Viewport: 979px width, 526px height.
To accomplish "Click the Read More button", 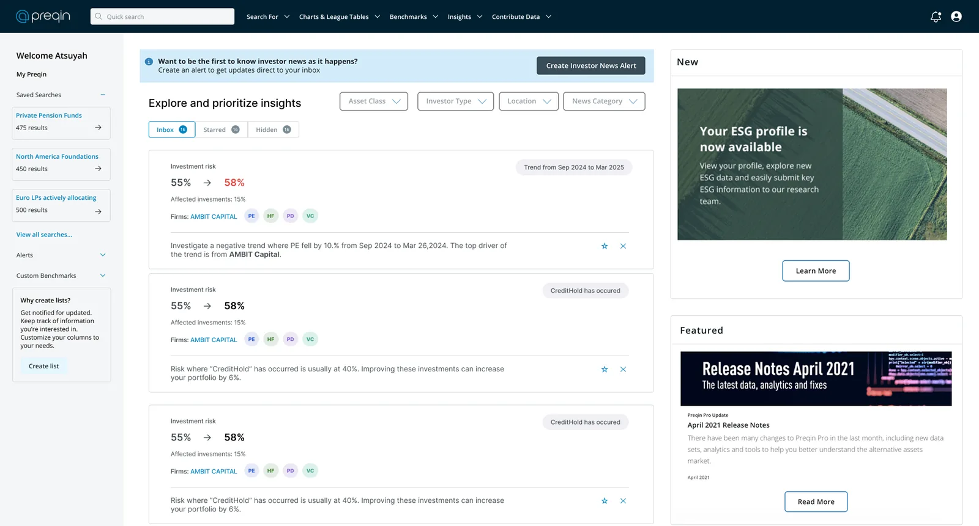I will pos(816,502).
